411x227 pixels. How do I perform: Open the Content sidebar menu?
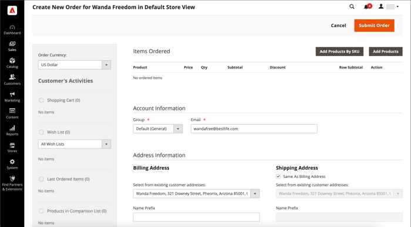12,114
